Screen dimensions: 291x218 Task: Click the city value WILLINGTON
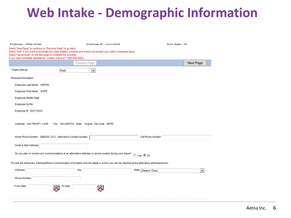[67, 124]
